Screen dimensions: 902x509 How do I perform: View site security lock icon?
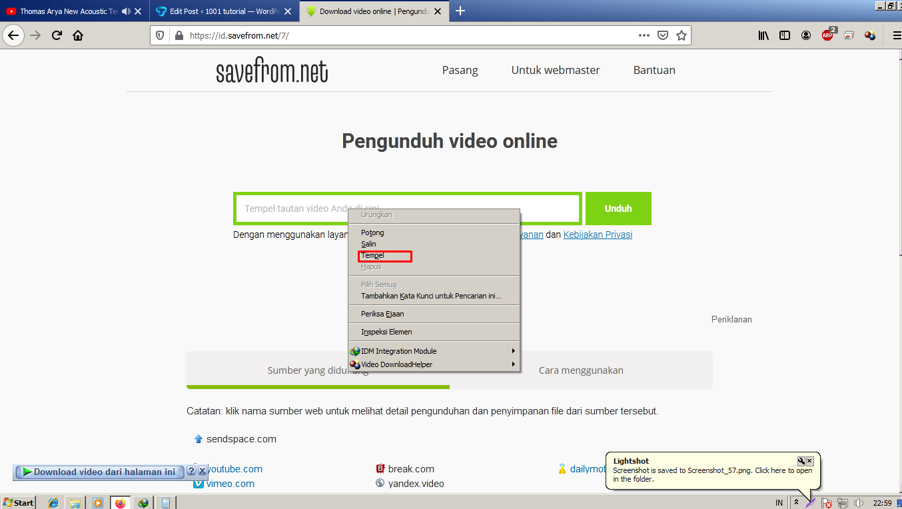pos(179,35)
